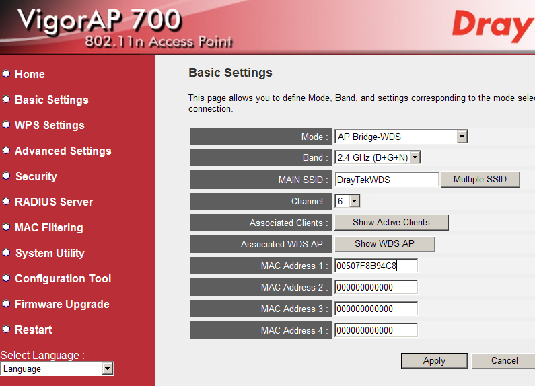Viewport: 535px width, 386px height.
Task: Expand the Channel dropdown showing 6
Action: (x=347, y=201)
